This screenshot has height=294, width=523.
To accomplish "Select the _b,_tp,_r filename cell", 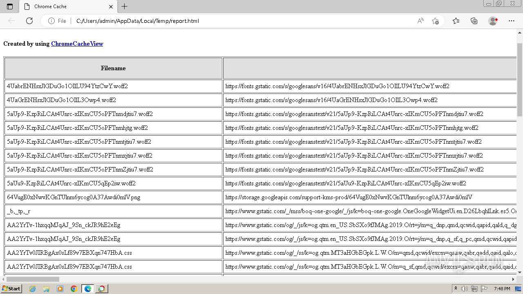I will 113,211.
